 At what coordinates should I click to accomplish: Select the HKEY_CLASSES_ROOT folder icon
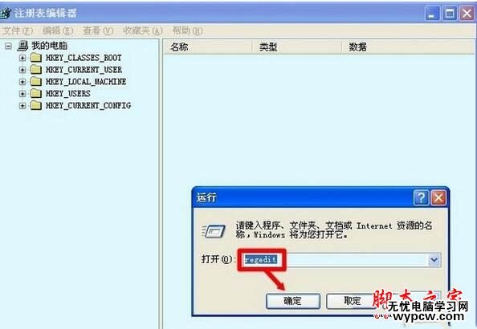tap(36, 58)
